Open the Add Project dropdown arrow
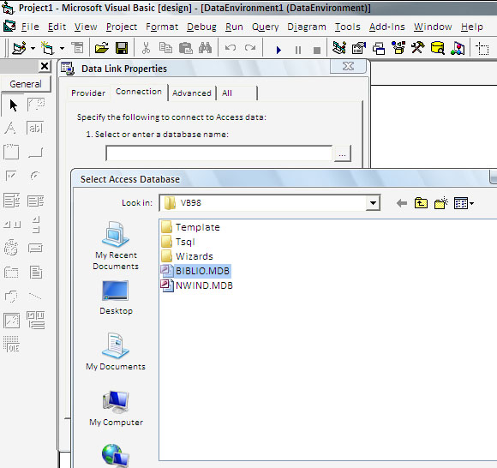497x468 pixels. click(x=33, y=49)
